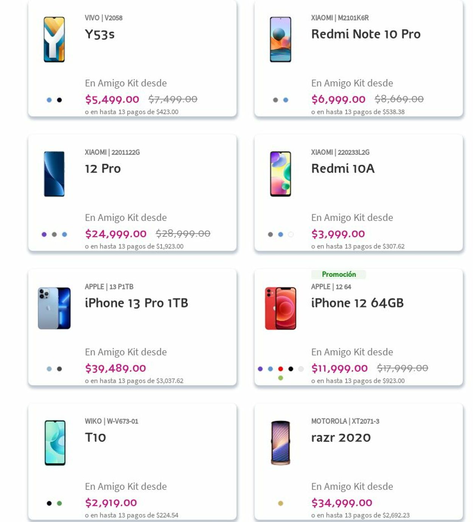Select gold color for razr 2020
The image size is (473, 522).
[x=280, y=503]
